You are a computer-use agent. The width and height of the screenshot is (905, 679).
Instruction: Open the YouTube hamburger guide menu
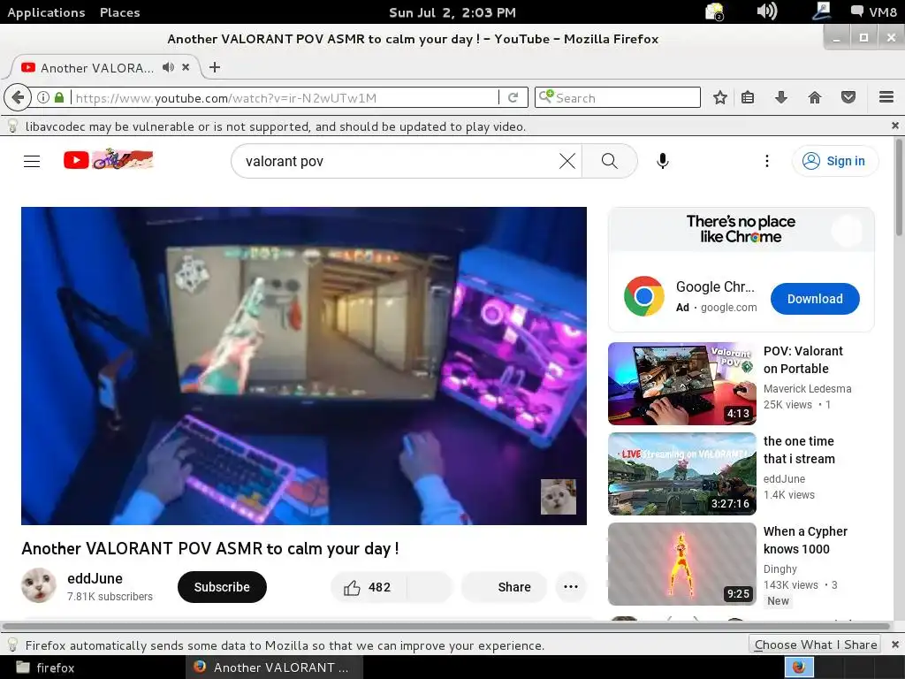pyautogui.click(x=32, y=161)
